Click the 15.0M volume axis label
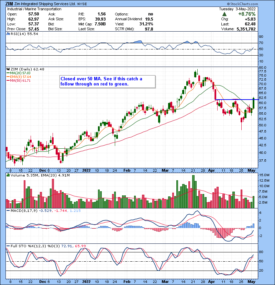Image resolution: width=275 pixels, height=285 pixels. [264, 175]
